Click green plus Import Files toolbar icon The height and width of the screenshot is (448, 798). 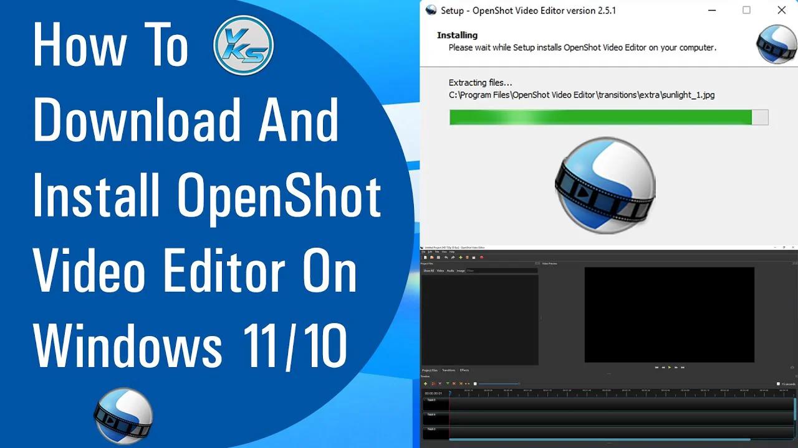coord(461,258)
